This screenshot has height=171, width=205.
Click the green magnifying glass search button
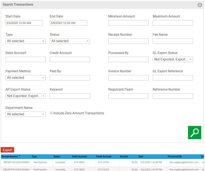pyautogui.click(x=194, y=133)
